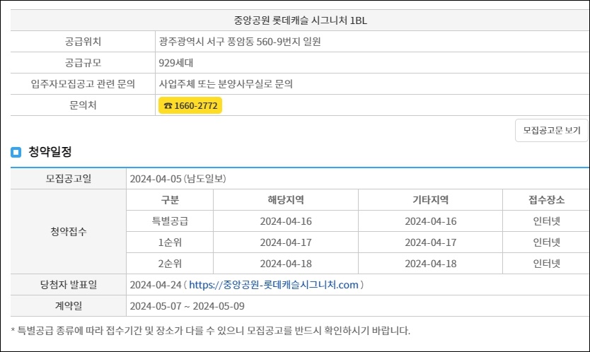Select 해당지역 date 2024-04-17 for 1순위
Screen dimensions: 590x352
[x=286, y=242]
